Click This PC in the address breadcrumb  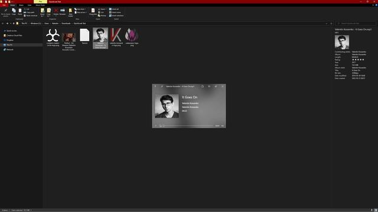(x=24, y=24)
